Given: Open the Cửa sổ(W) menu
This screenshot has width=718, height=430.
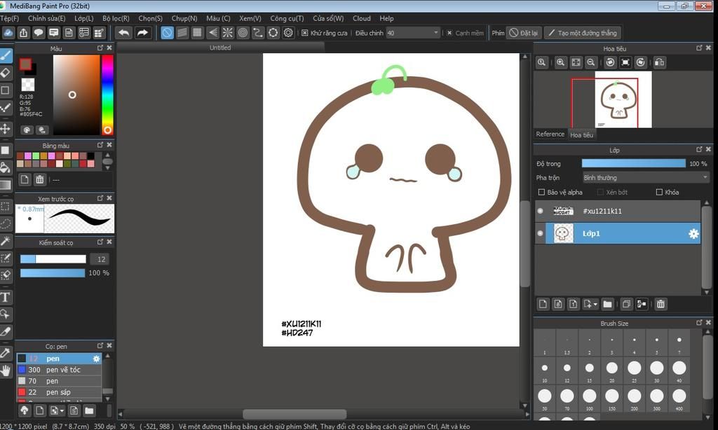Looking at the screenshot, I should 328,18.
